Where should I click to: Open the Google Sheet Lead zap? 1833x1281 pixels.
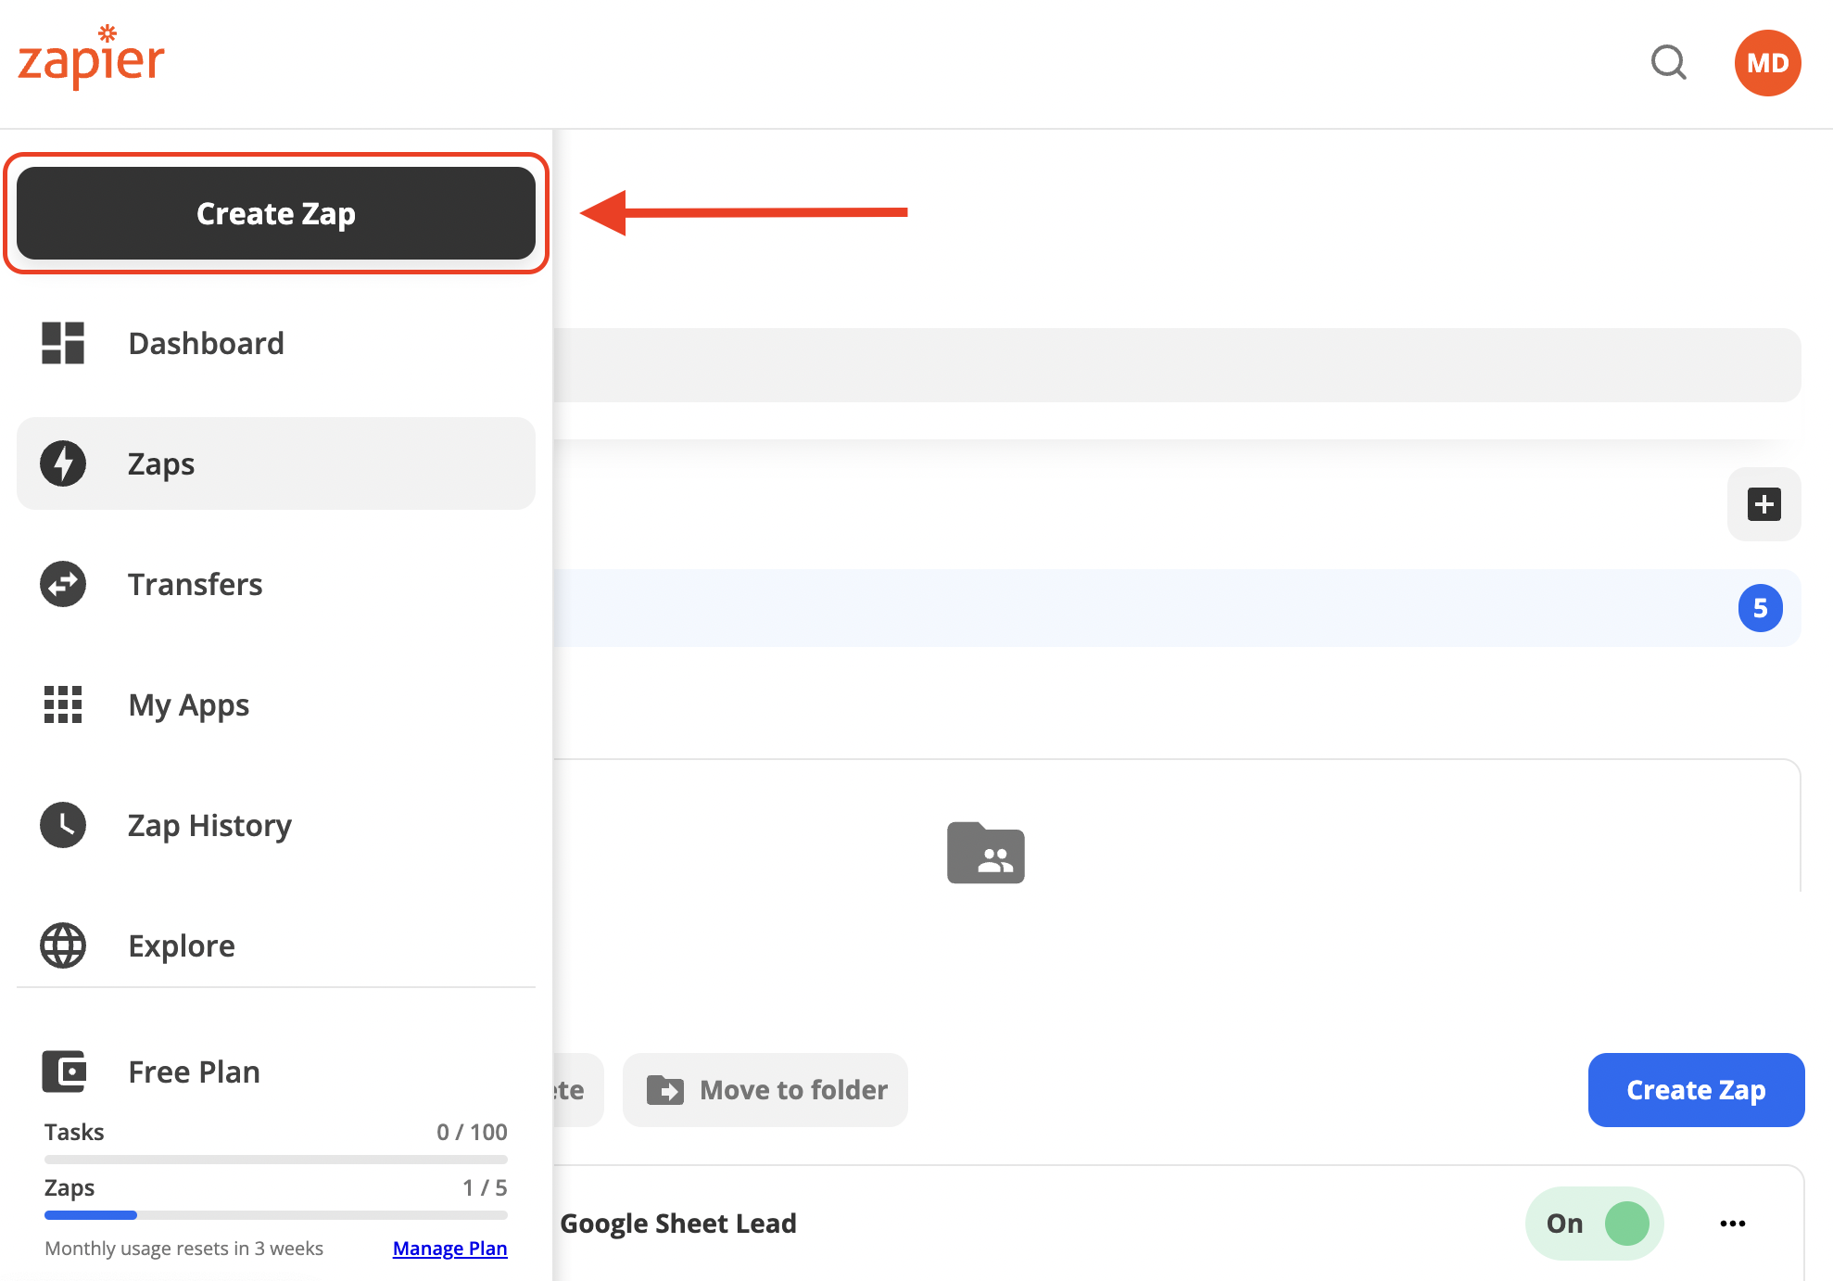click(677, 1224)
